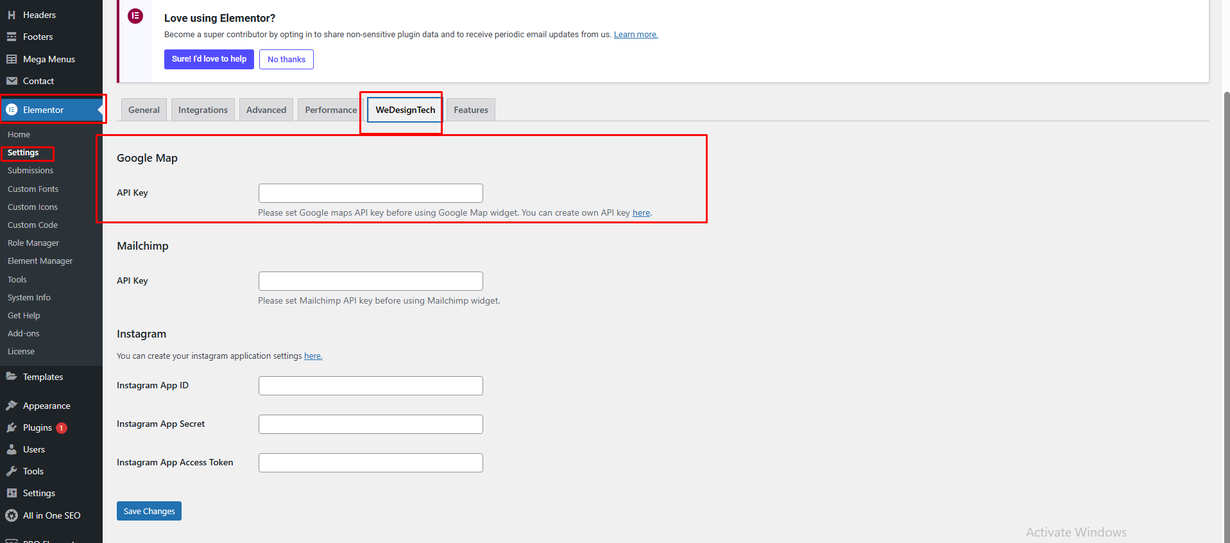Open the Learn more link

pyautogui.click(x=635, y=35)
